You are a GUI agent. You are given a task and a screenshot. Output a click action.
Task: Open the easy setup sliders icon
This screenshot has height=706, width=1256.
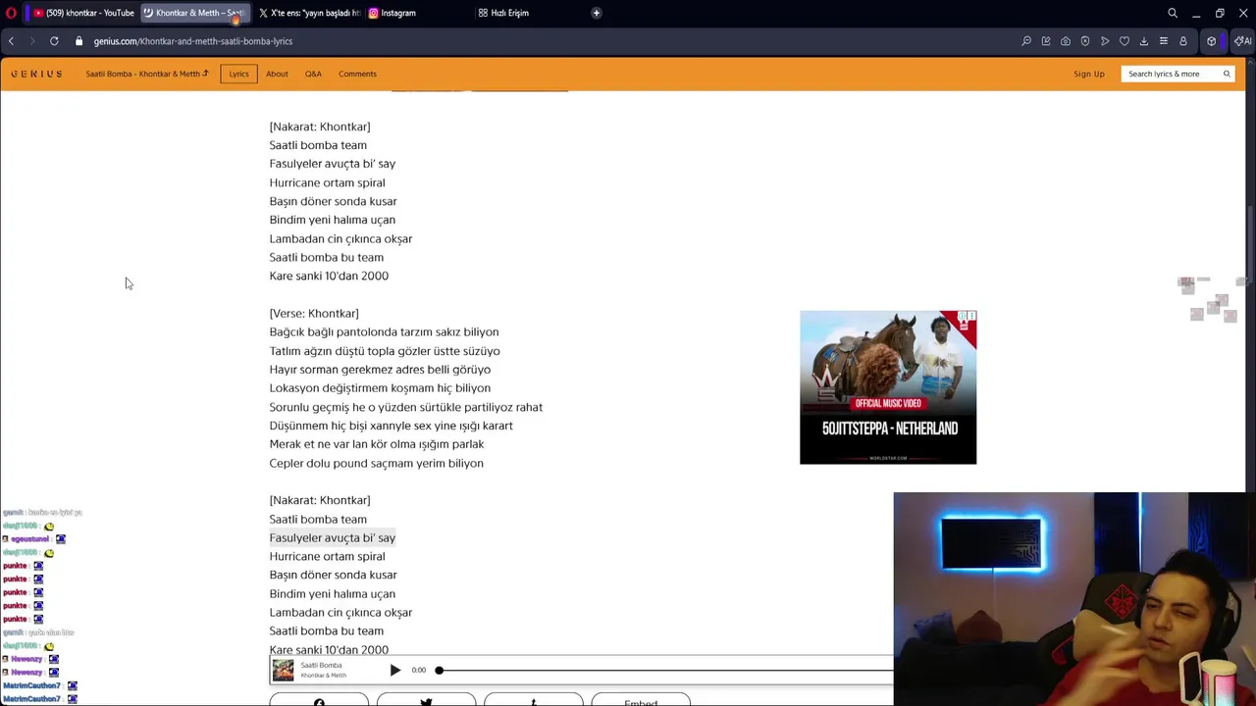pos(1164,41)
